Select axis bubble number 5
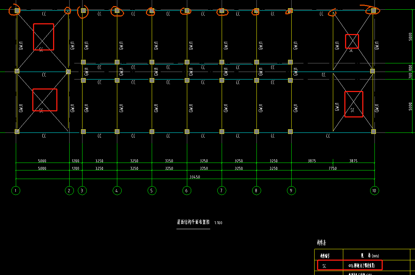The height and width of the screenshot is (275, 415). click(152, 190)
